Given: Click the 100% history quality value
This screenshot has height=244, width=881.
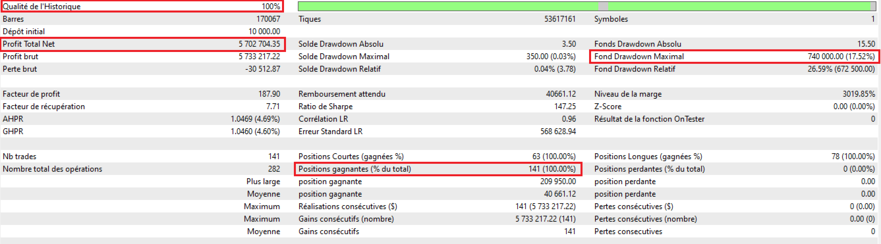Looking at the screenshot, I should [x=271, y=7].
